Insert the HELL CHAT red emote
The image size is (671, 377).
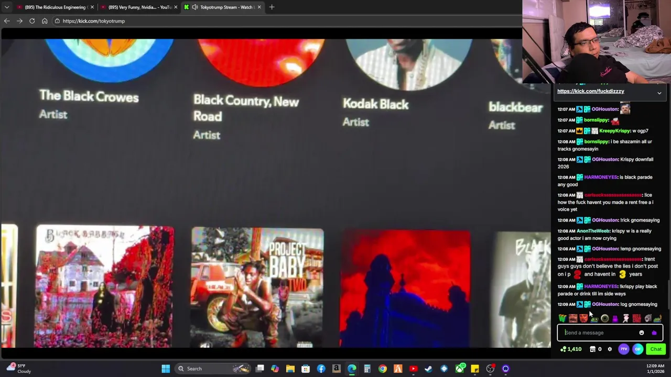[x=636, y=318]
